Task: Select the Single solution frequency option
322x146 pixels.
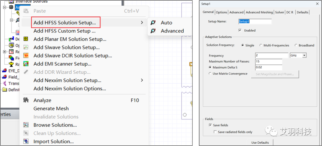Action: point(243,45)
